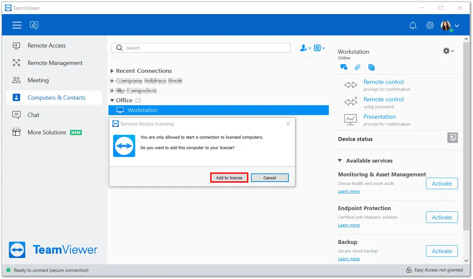Open Learn more for Monitoring & Asset Management
Viewport: 473px width, 279px height.
(x=349, y=191)
